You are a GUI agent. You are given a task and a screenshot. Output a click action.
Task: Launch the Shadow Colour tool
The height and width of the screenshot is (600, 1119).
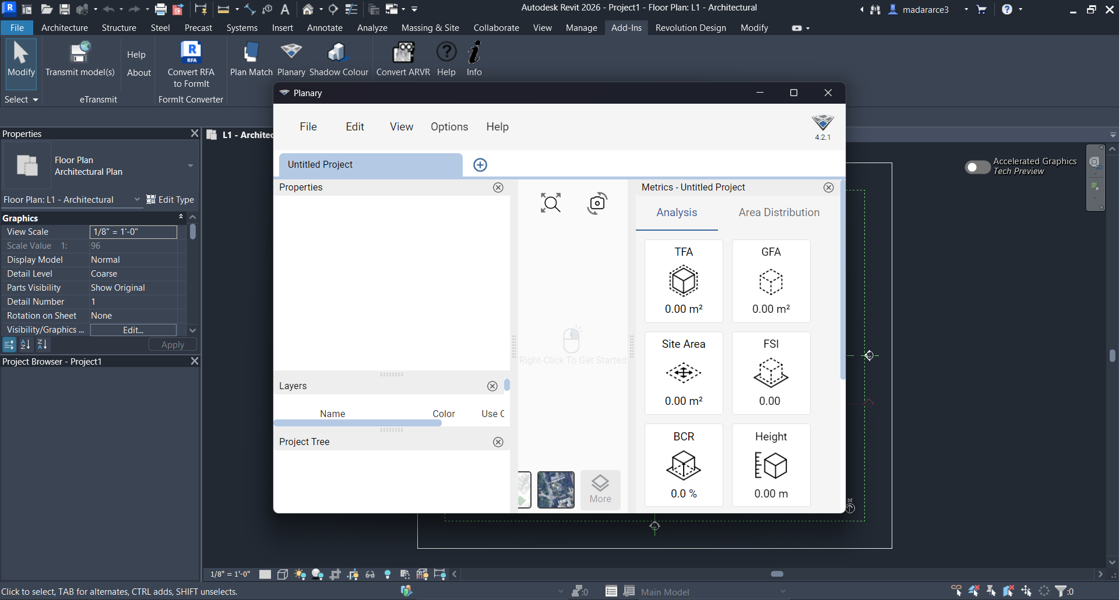click(x=339, y=59)
